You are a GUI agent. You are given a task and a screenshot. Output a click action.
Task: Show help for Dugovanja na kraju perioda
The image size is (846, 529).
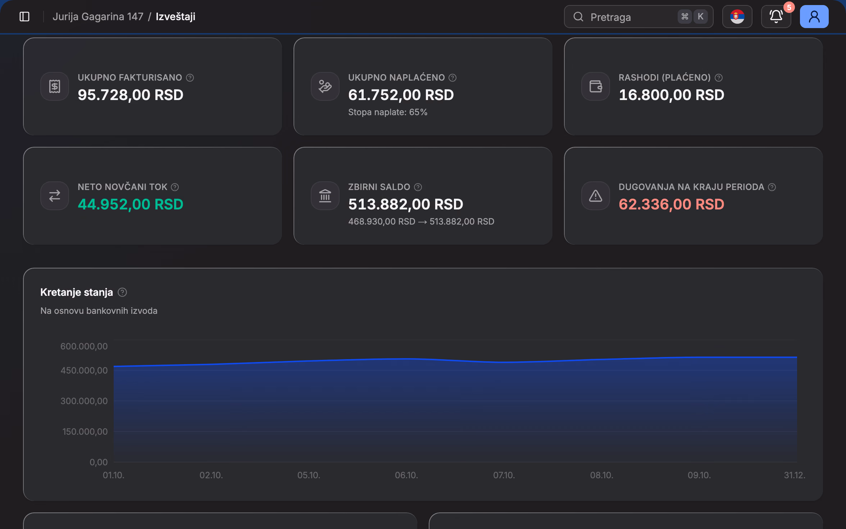772,187
